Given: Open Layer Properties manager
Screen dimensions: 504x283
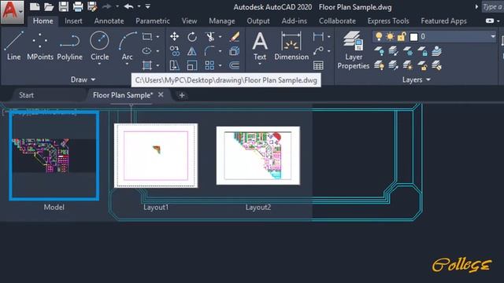Looking at the screenshot, I should 354,50.
